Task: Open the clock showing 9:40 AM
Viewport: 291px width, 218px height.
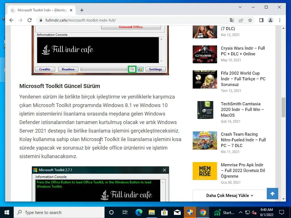Action: [x=267, y=212]
